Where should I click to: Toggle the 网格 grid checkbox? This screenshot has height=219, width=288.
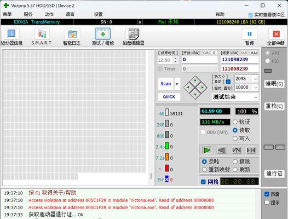click(x=203, y=182)
